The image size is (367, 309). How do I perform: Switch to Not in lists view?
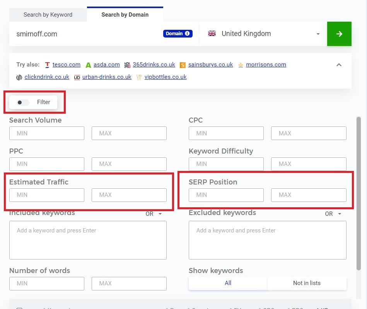tap(306, 283)
